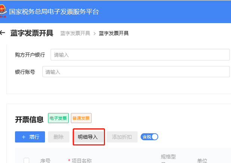Click last 蓝字发票开具 breadcrumb item
Screen dimensions: 231x163
(114, 34)
